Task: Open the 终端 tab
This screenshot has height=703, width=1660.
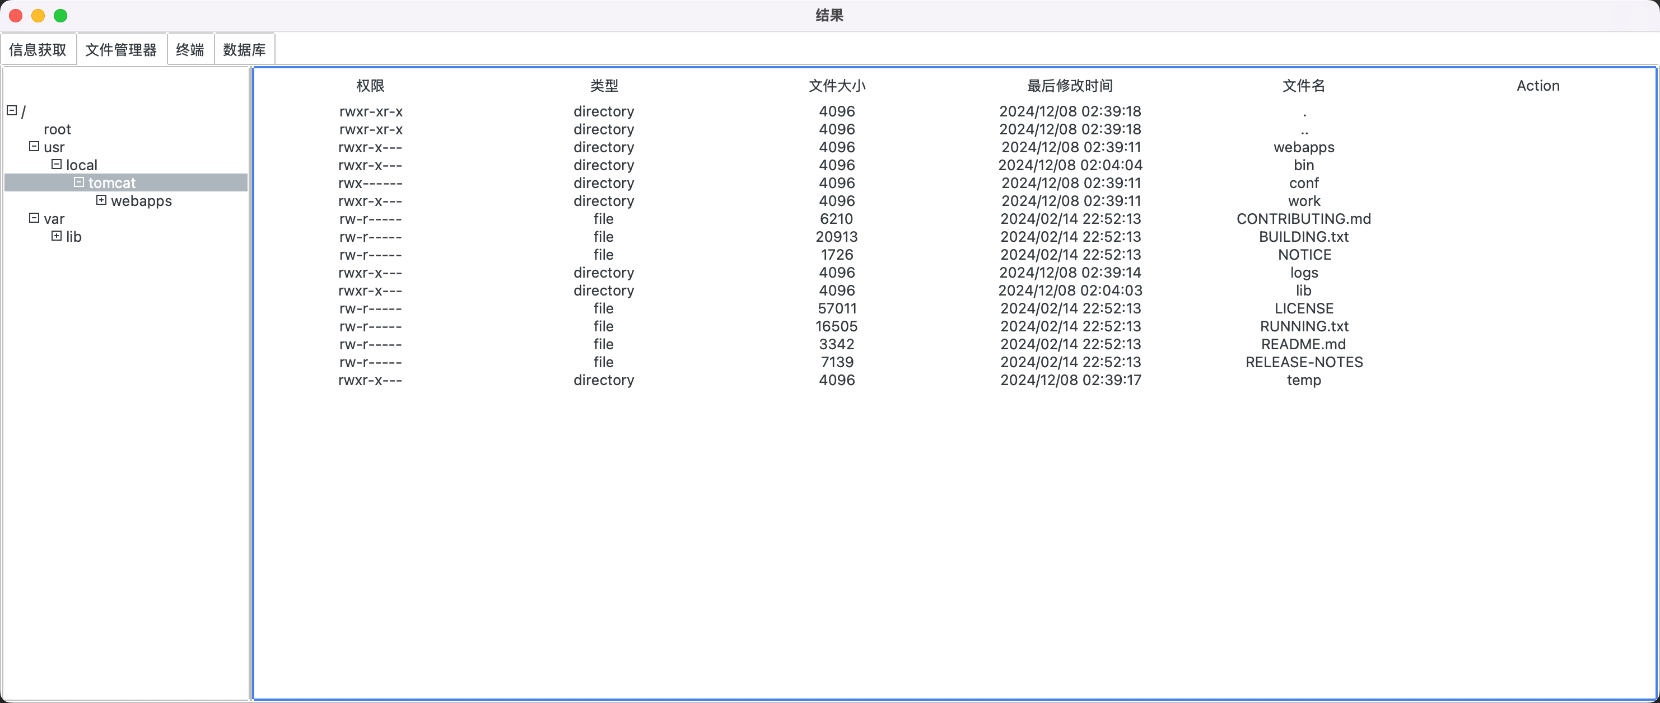Action: [190, 50]
